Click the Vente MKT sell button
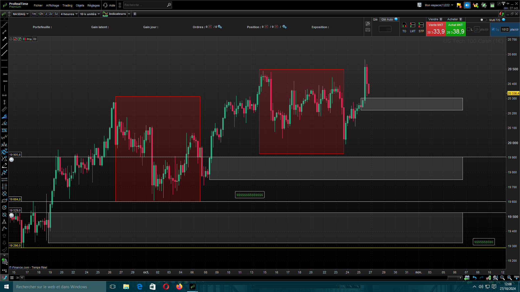Viewport: 520px width, 292px height. click(436, 29)
